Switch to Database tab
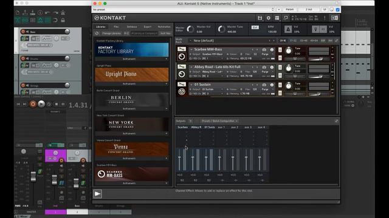 pos(132,27)
